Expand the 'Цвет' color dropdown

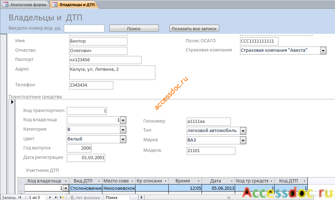point(123,139)
